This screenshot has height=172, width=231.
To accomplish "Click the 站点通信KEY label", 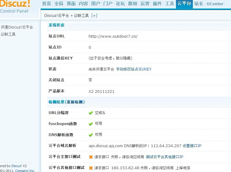I will click(x=61, y=58).
